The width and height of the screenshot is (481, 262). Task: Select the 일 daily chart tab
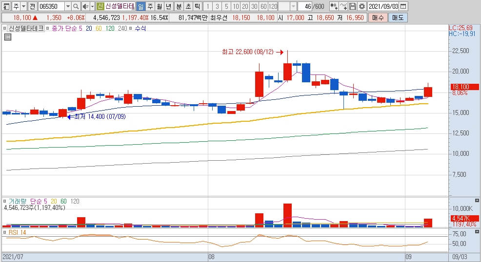(141, 6)
